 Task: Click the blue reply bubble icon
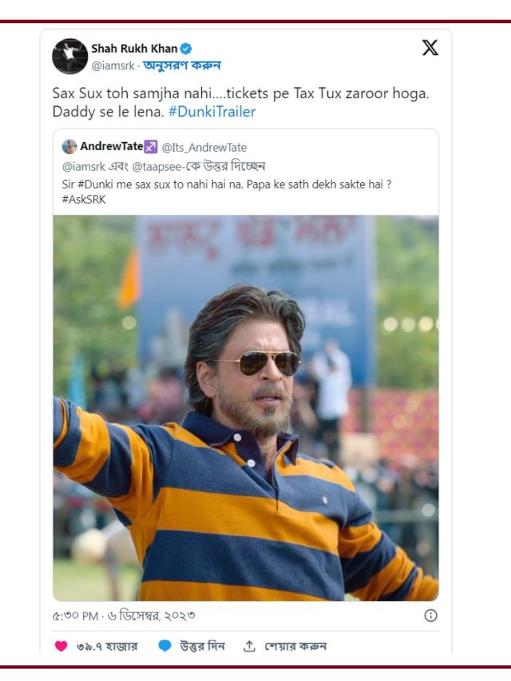164,646
